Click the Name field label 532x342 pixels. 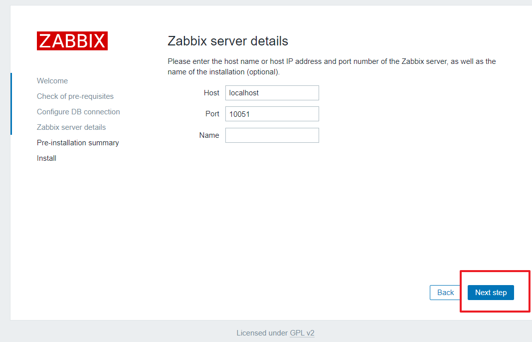point(209,135)
